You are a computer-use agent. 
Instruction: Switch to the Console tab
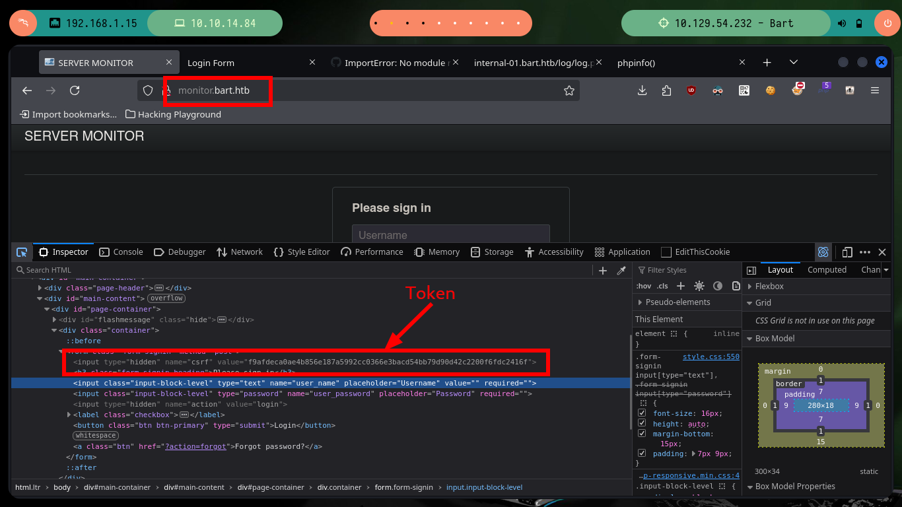(121, 252)
